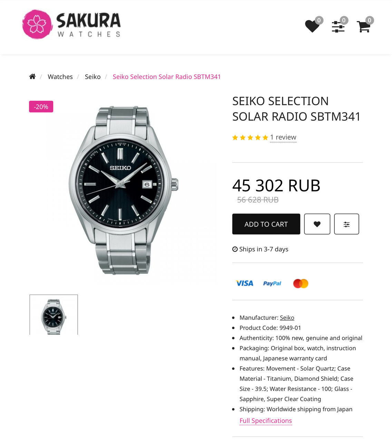Click the Sakura Watches logo

pos(71,24)
